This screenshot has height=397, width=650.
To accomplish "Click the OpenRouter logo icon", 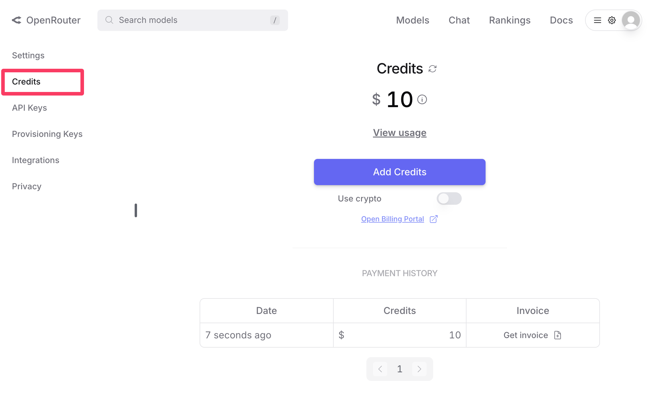I will tap(17, 20).
